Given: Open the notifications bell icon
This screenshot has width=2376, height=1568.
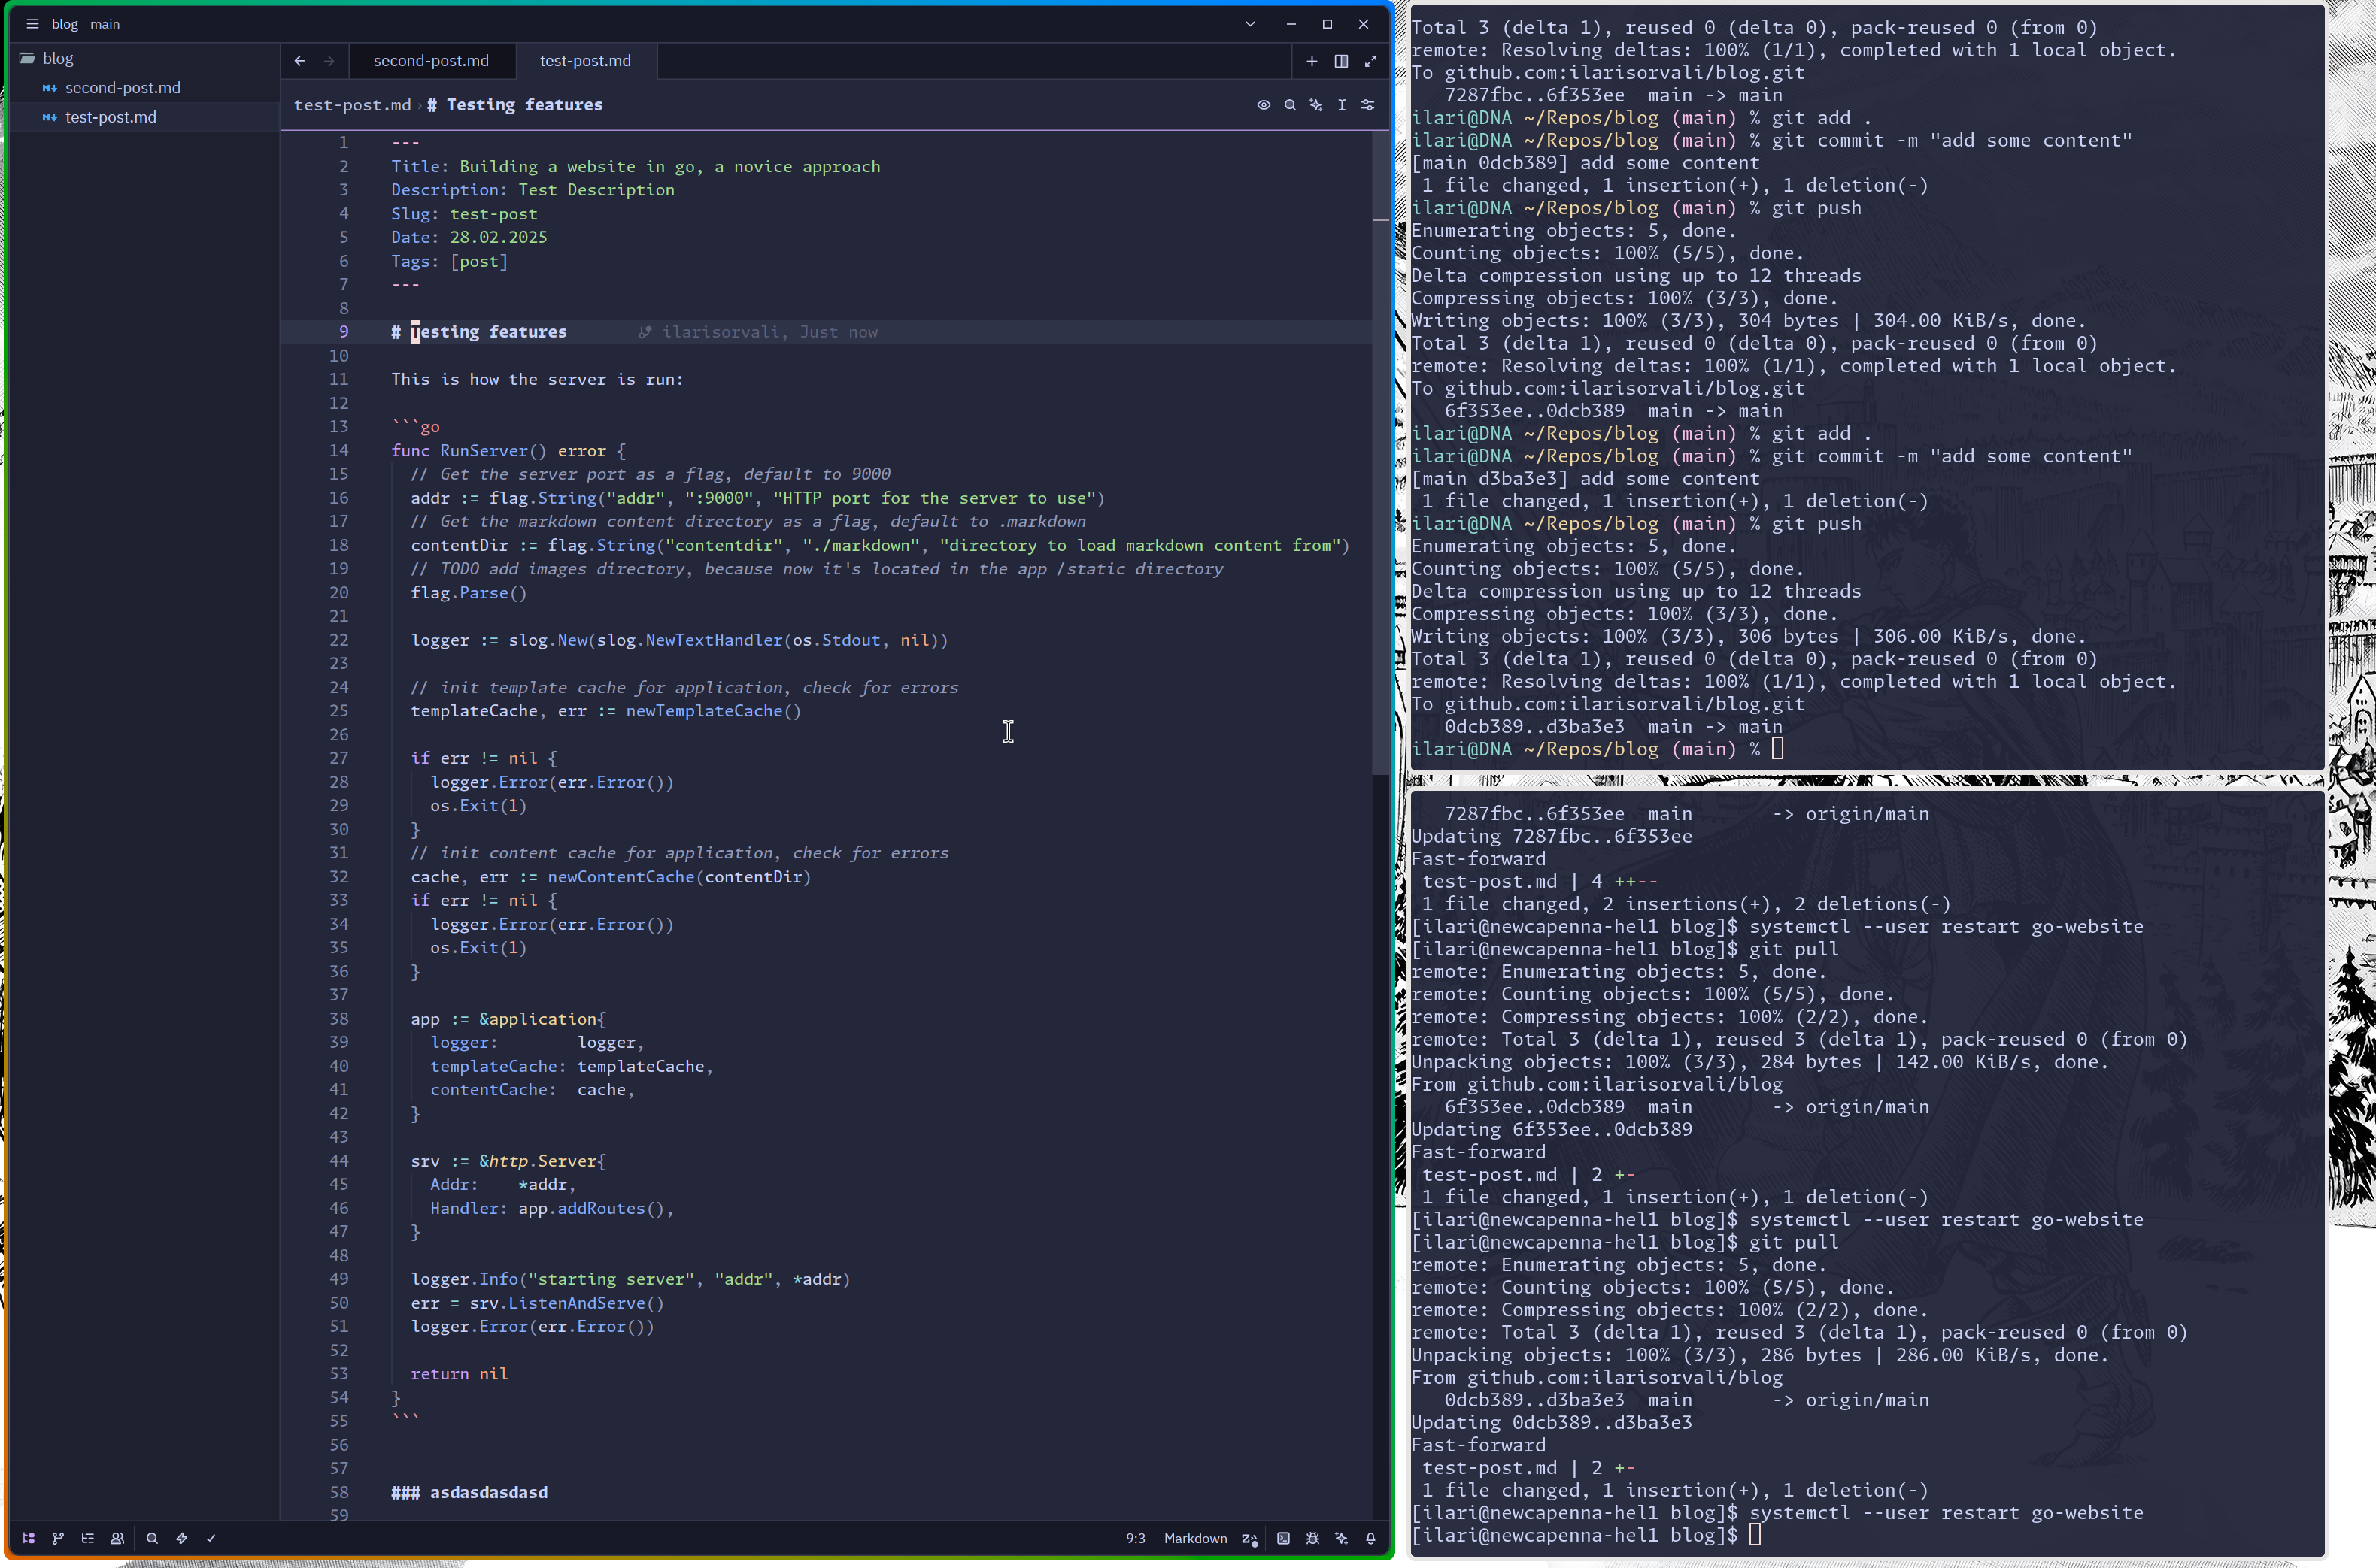Looking at the screenshot, I should click(x=1370, y=1538).
